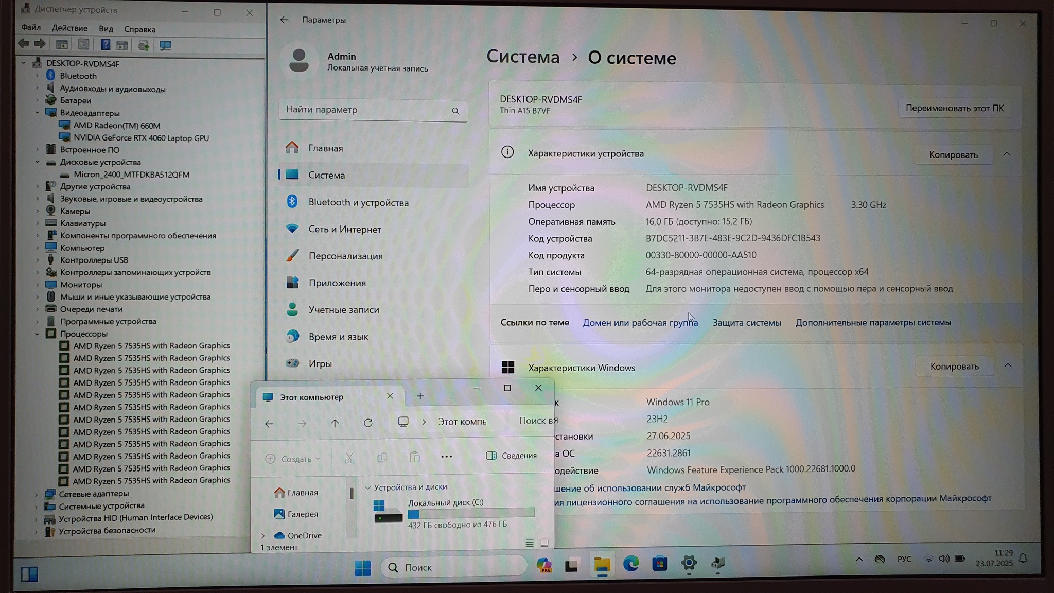Open Microsoft Edge from the taskbar
Image resolution: width=1054 pixels, height=593 pixels.
tap(631, 565)
